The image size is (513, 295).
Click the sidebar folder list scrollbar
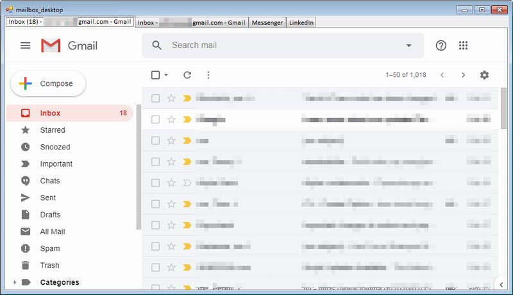[139, 167]
